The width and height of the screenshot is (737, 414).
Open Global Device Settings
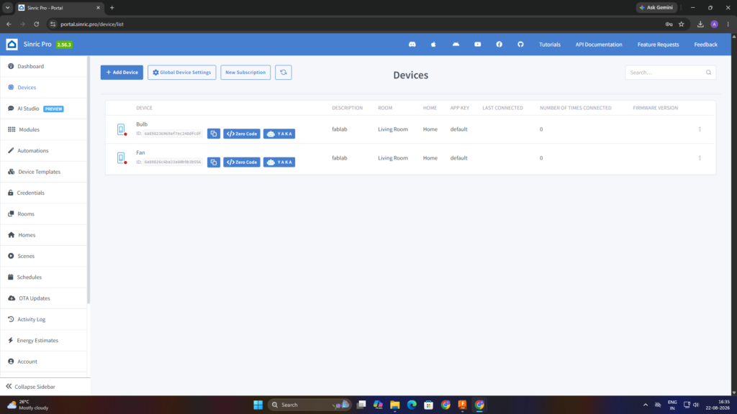[182, 73]
